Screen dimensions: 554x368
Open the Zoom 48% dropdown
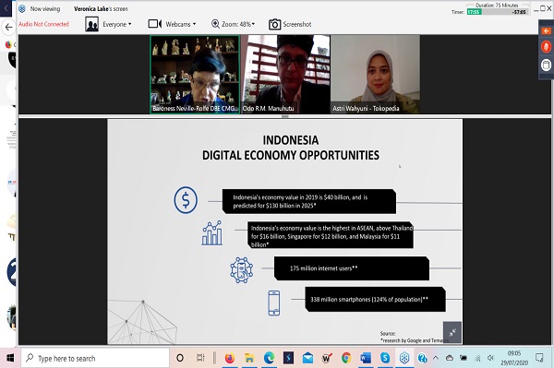[233, 24]
